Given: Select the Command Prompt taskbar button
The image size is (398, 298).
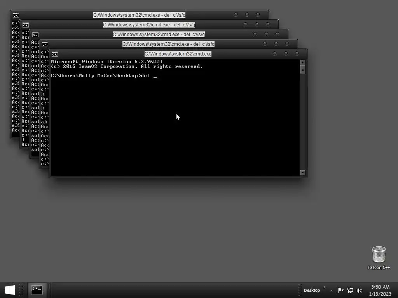Looking at the screenshot, I should (x=37, y=290).
